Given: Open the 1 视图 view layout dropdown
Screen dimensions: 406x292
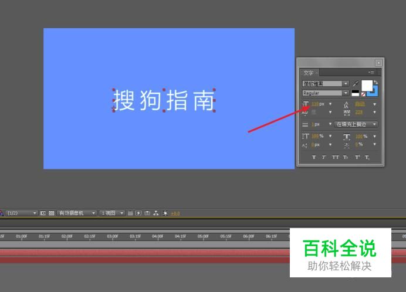Looking at the screenshot, I should tap(112, 213).
